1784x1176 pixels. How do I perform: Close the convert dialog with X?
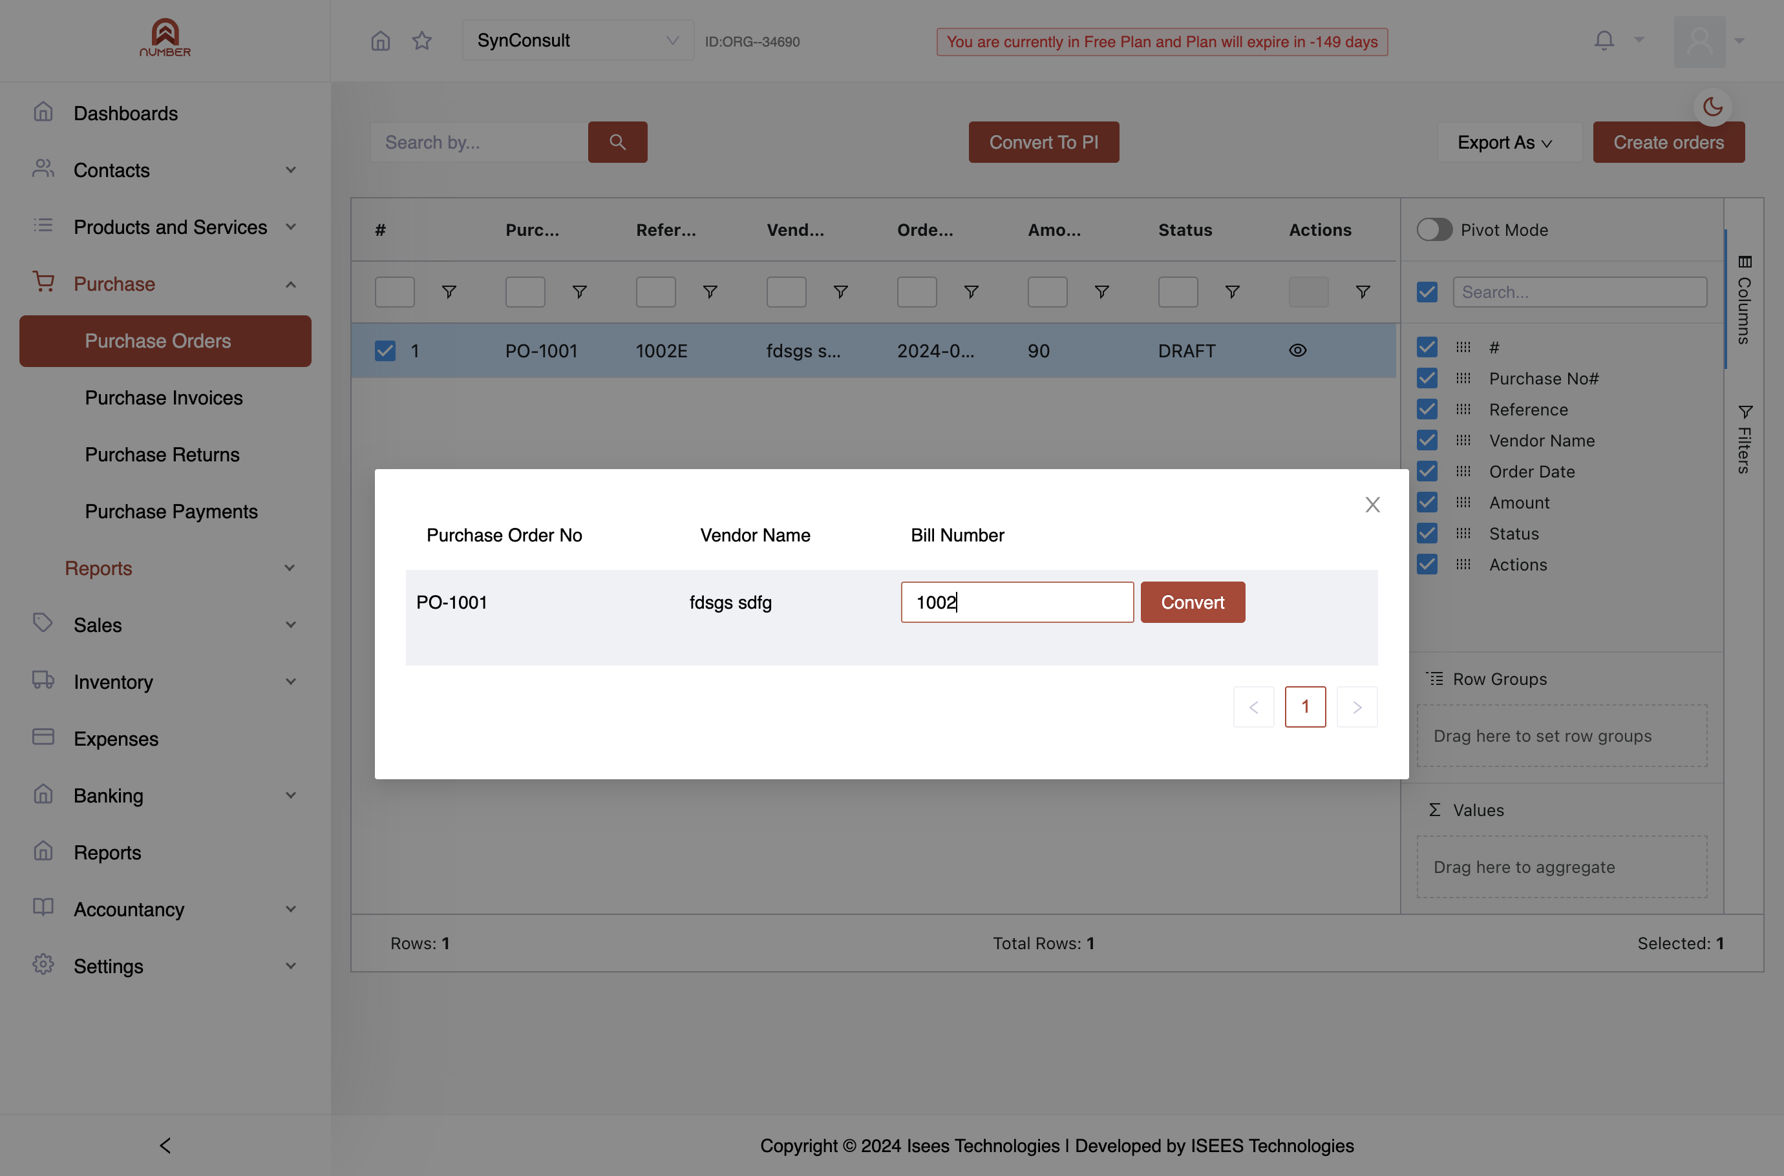1372,505
